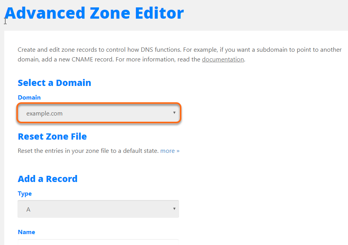Viewport: 348px width, 245px height.
Task: Open the documentation link
Action: pos(223,59)
